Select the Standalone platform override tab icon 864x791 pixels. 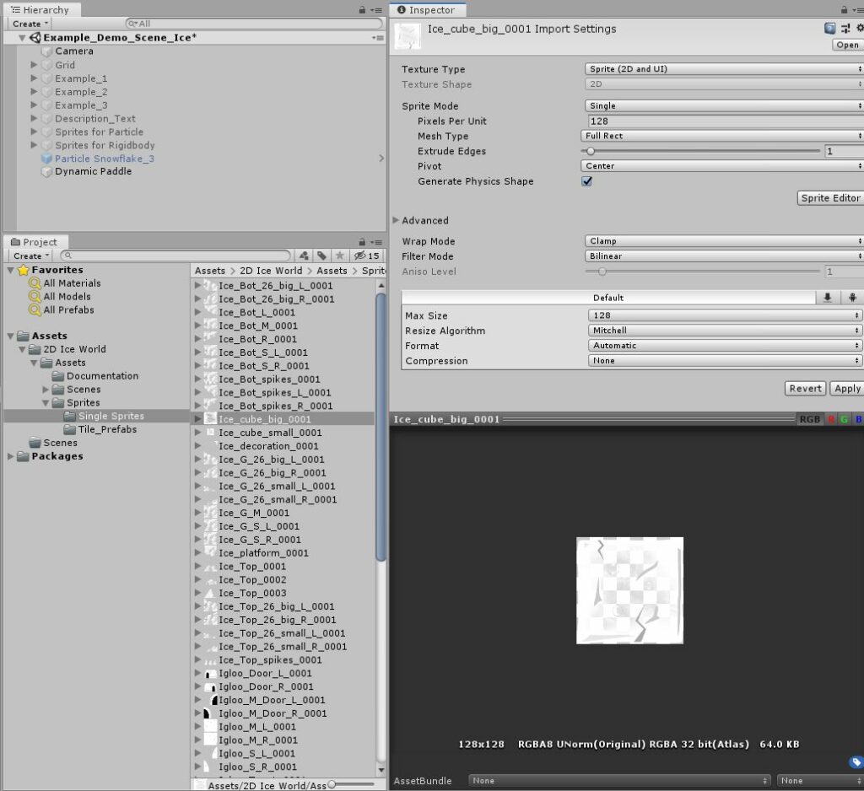pos(828,298)
